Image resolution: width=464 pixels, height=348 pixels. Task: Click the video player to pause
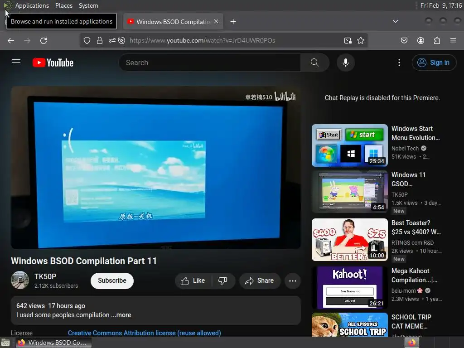click(x=156, y=168)
